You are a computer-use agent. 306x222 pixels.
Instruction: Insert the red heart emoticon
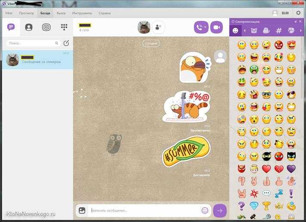pos(266,169)
